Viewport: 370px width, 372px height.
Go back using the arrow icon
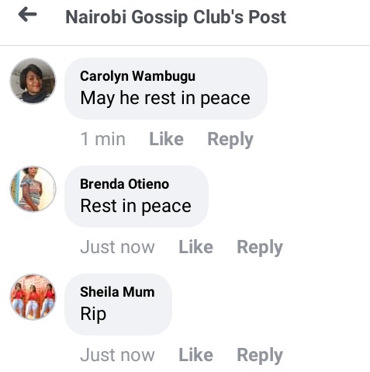(x=27, y=15)
